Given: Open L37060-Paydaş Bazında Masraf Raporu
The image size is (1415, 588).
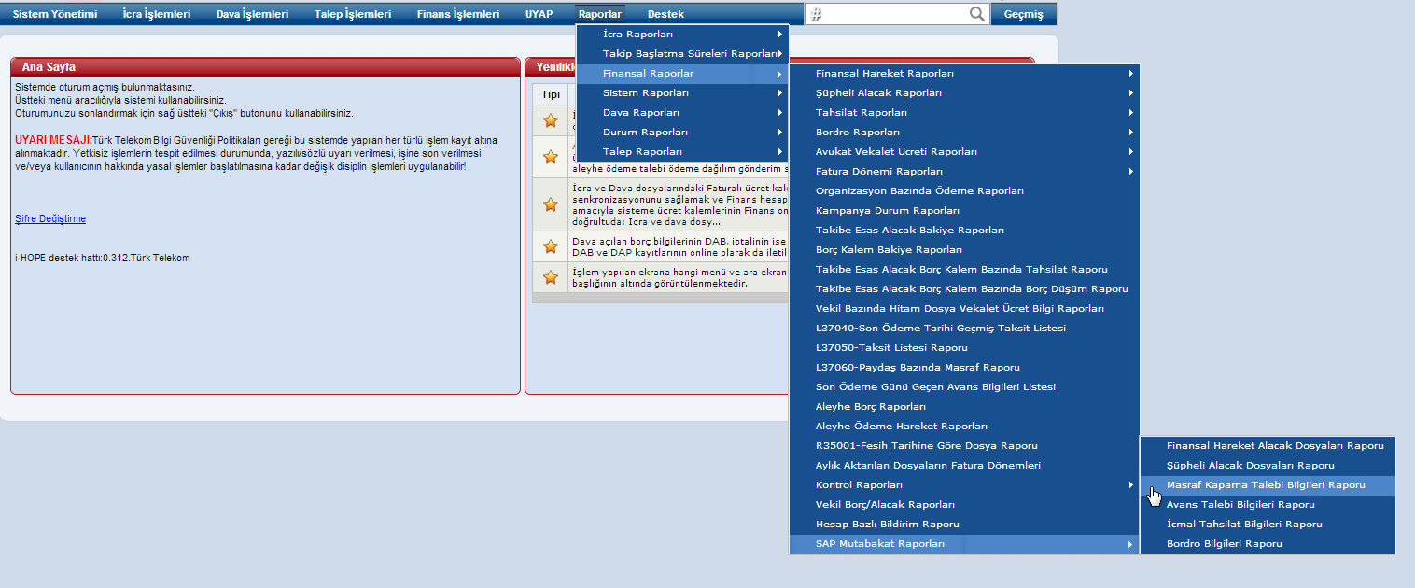Looking at the screenshot, I should pyautogui.click(x=964, y=368).
